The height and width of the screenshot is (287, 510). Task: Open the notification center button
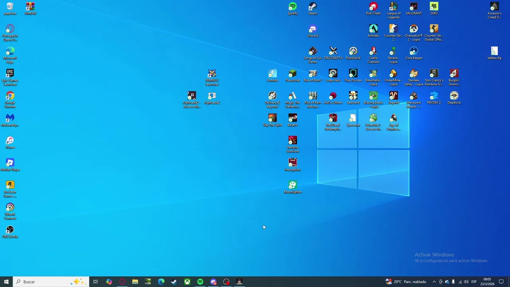(x=501, y=282)
